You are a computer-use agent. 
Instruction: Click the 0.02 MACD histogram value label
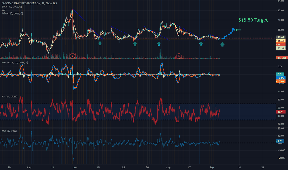pyautogui.click(x=280, y=74)
